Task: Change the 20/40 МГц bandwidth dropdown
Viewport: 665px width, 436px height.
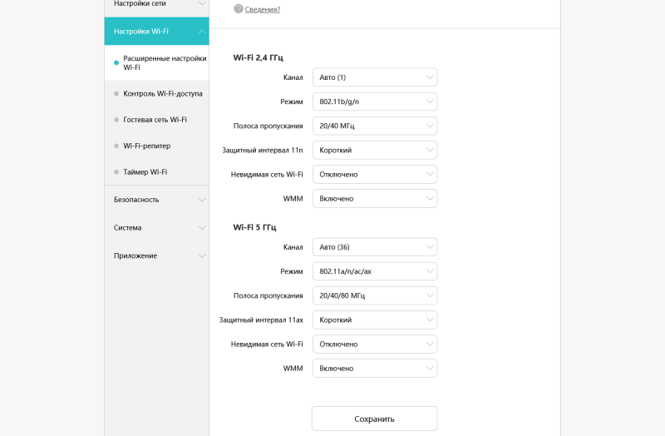Action: [375, 126]
